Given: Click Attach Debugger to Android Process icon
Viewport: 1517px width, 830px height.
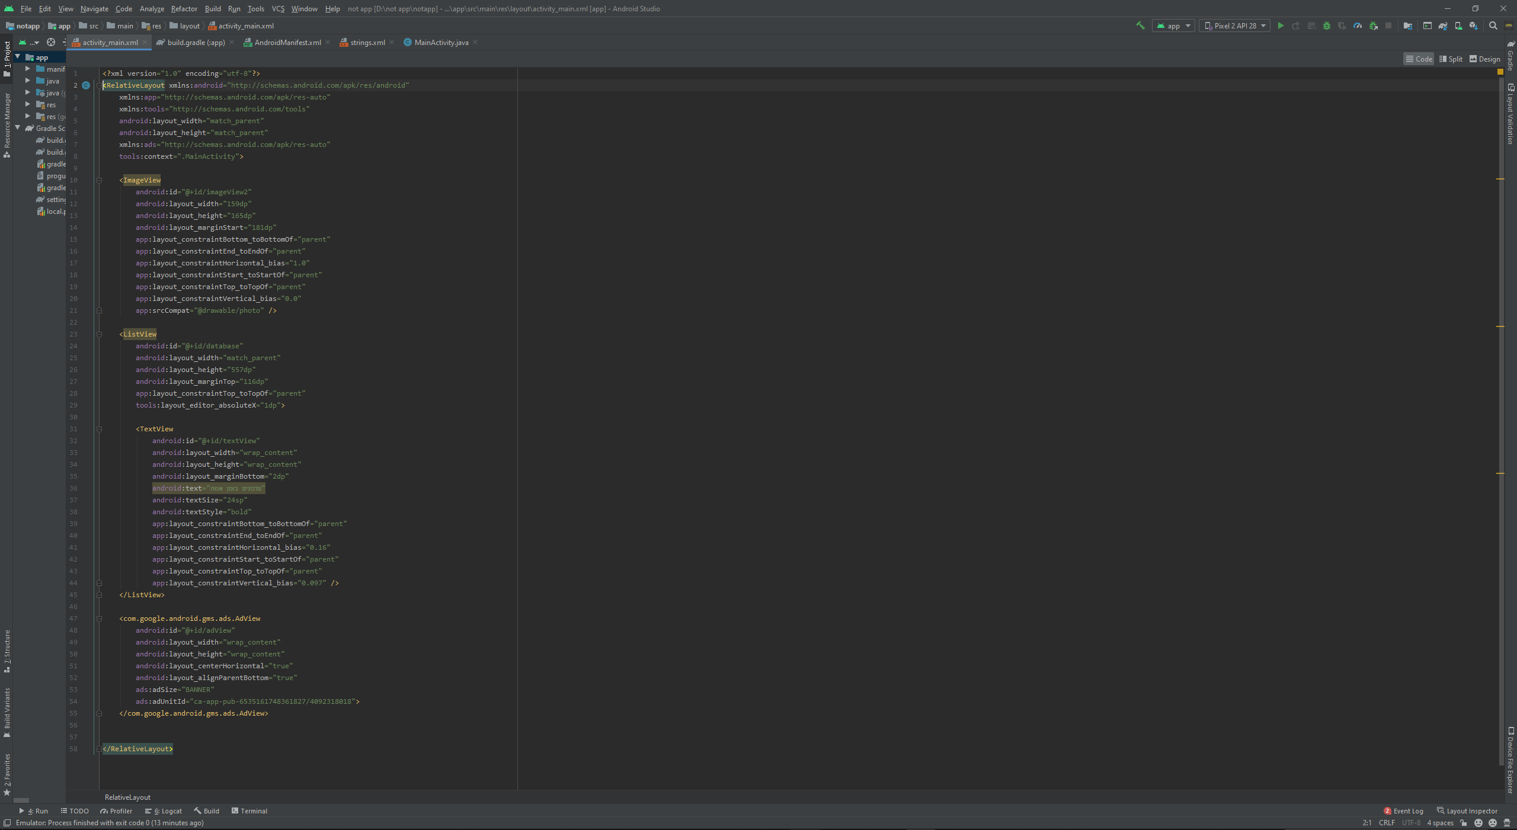Looking at the screenshot, I should [1373, 25].
